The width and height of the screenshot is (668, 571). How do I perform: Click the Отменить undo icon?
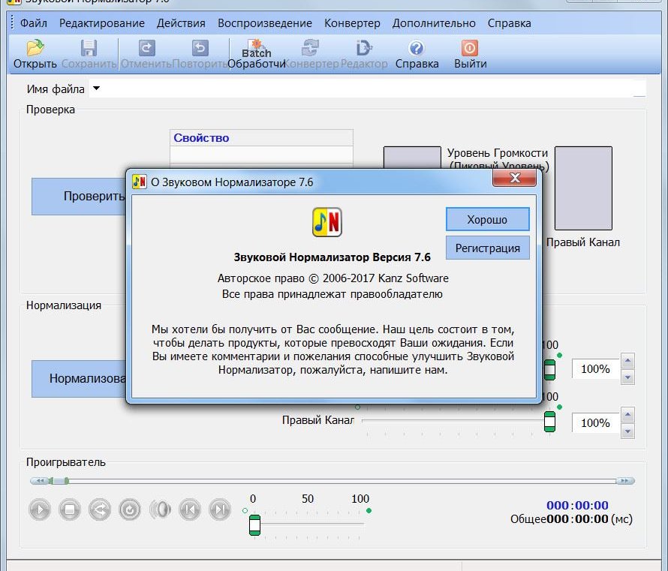146,48
